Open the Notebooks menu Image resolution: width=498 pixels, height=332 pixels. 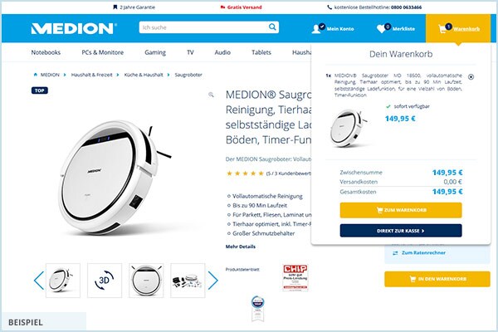point(46,52)
